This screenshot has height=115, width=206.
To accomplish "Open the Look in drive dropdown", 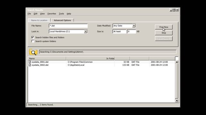I will click(x=85, y=31).
